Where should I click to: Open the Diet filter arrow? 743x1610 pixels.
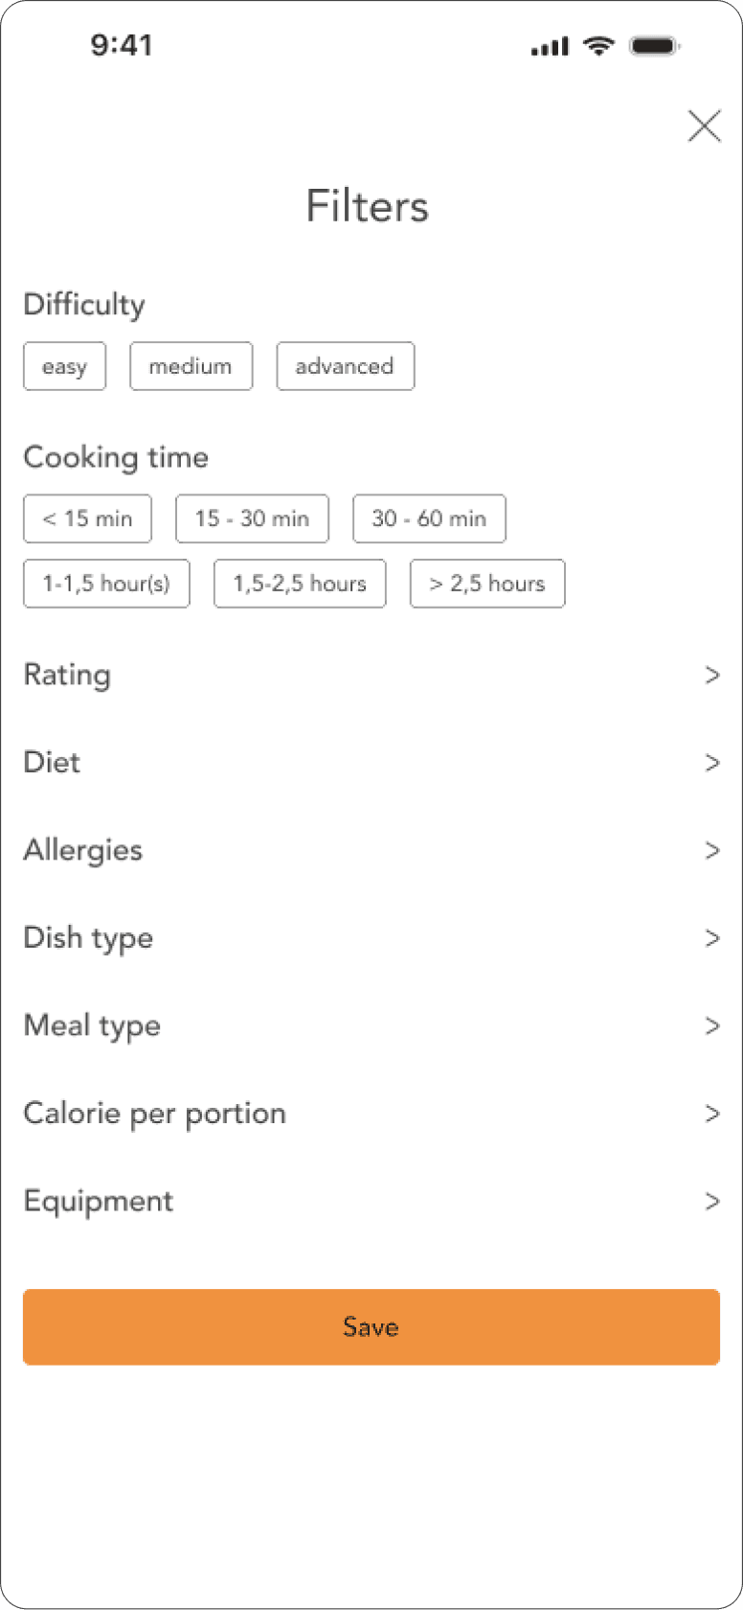[x=711, y=763]
